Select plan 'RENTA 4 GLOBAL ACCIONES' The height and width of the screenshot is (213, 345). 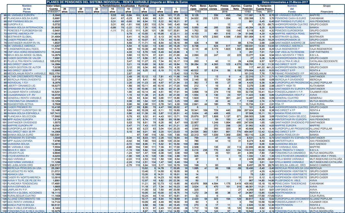pos(24,193)
